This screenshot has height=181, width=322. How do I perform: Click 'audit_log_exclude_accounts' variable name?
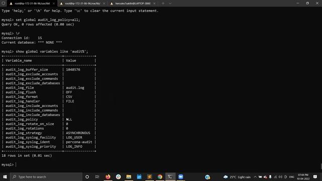click(x=32, y=74)
